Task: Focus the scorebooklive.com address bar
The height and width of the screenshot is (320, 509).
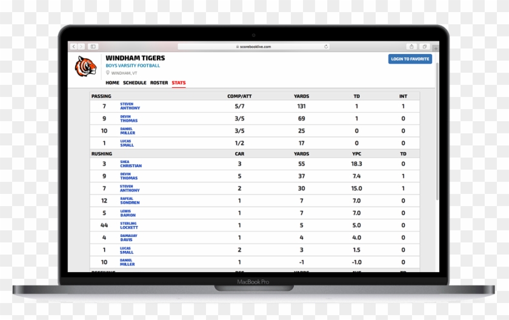Action: coord(254,47)
